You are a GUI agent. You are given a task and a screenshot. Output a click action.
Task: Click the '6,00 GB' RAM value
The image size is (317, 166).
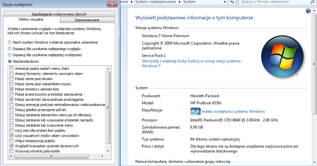197,127
